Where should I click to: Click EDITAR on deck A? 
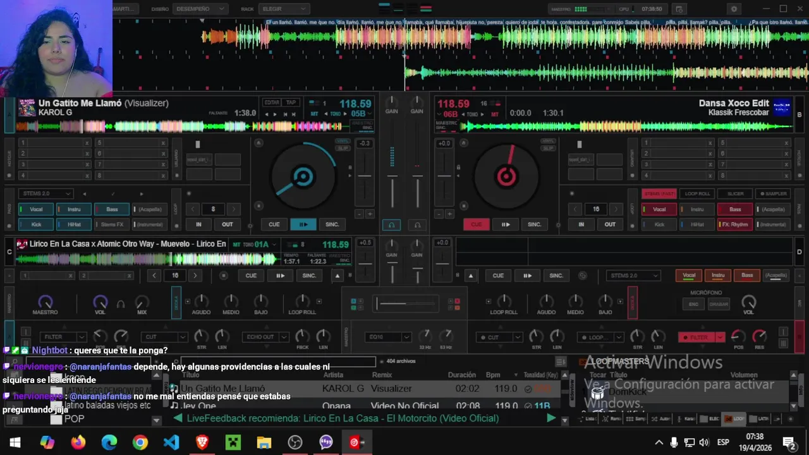(x=272, y=102)
